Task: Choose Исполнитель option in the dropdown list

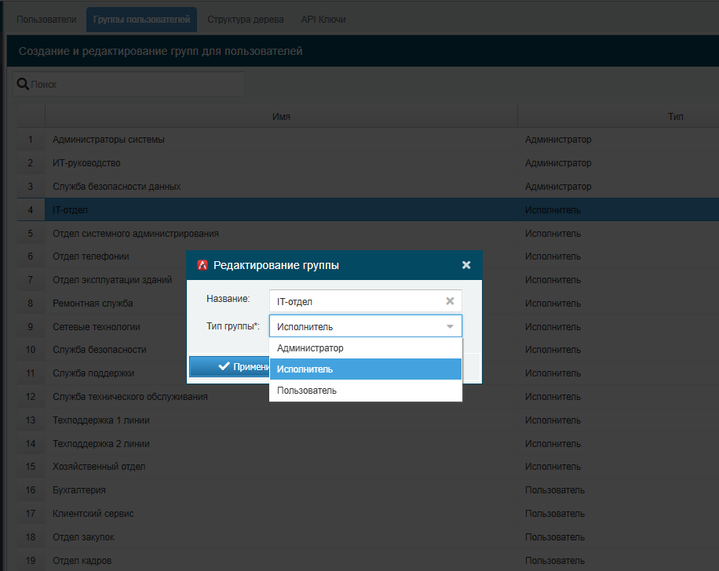Action: (x=366, y=369)
